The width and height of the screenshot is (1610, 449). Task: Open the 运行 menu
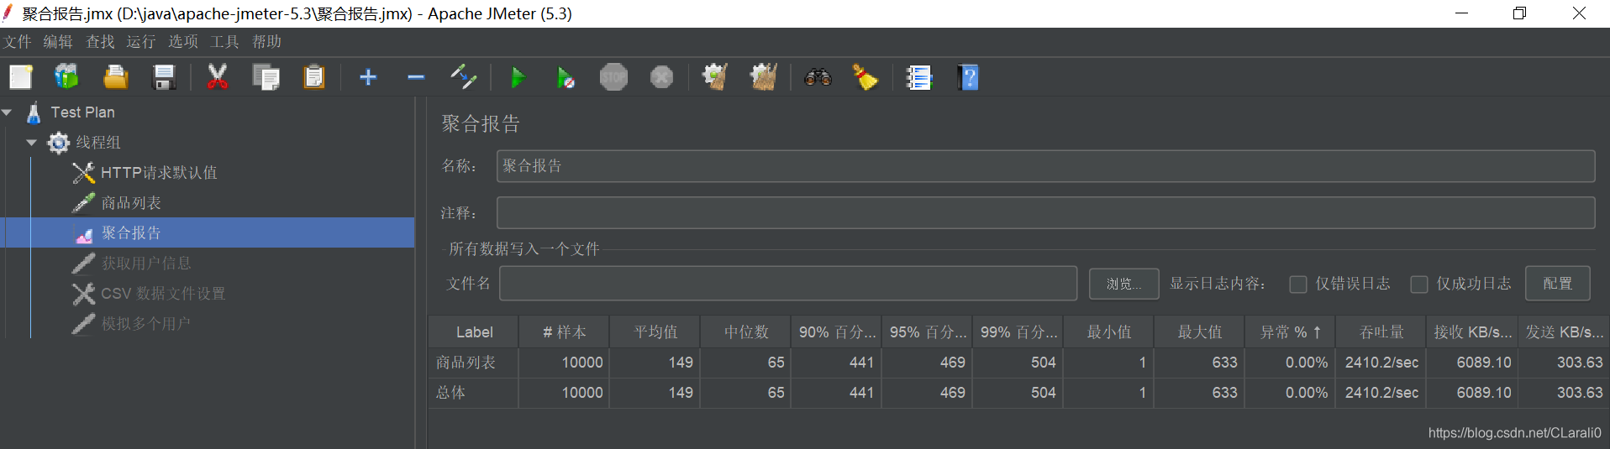tap(141, 42)
